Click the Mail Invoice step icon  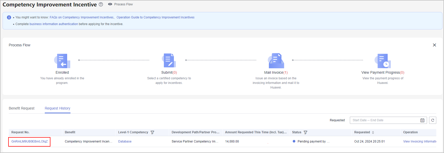pyautogui.click(x=276, y=61)
